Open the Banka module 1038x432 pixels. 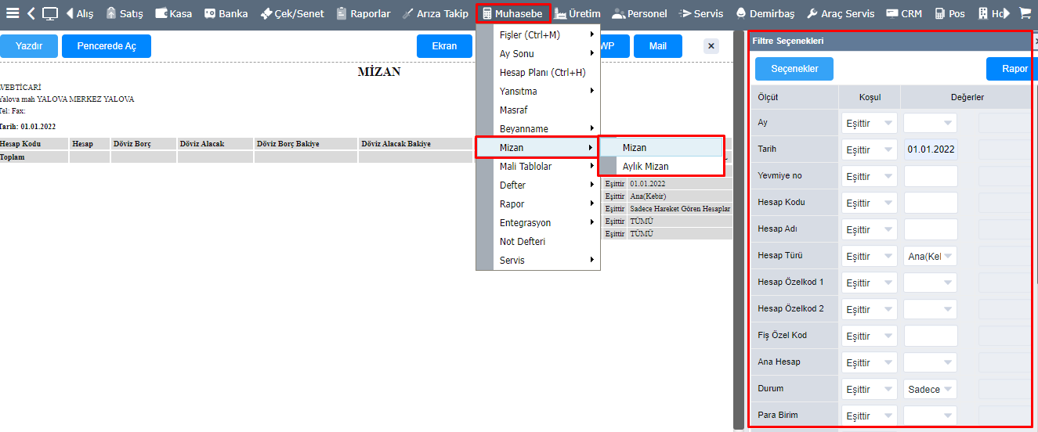click(x=226, y=13)
